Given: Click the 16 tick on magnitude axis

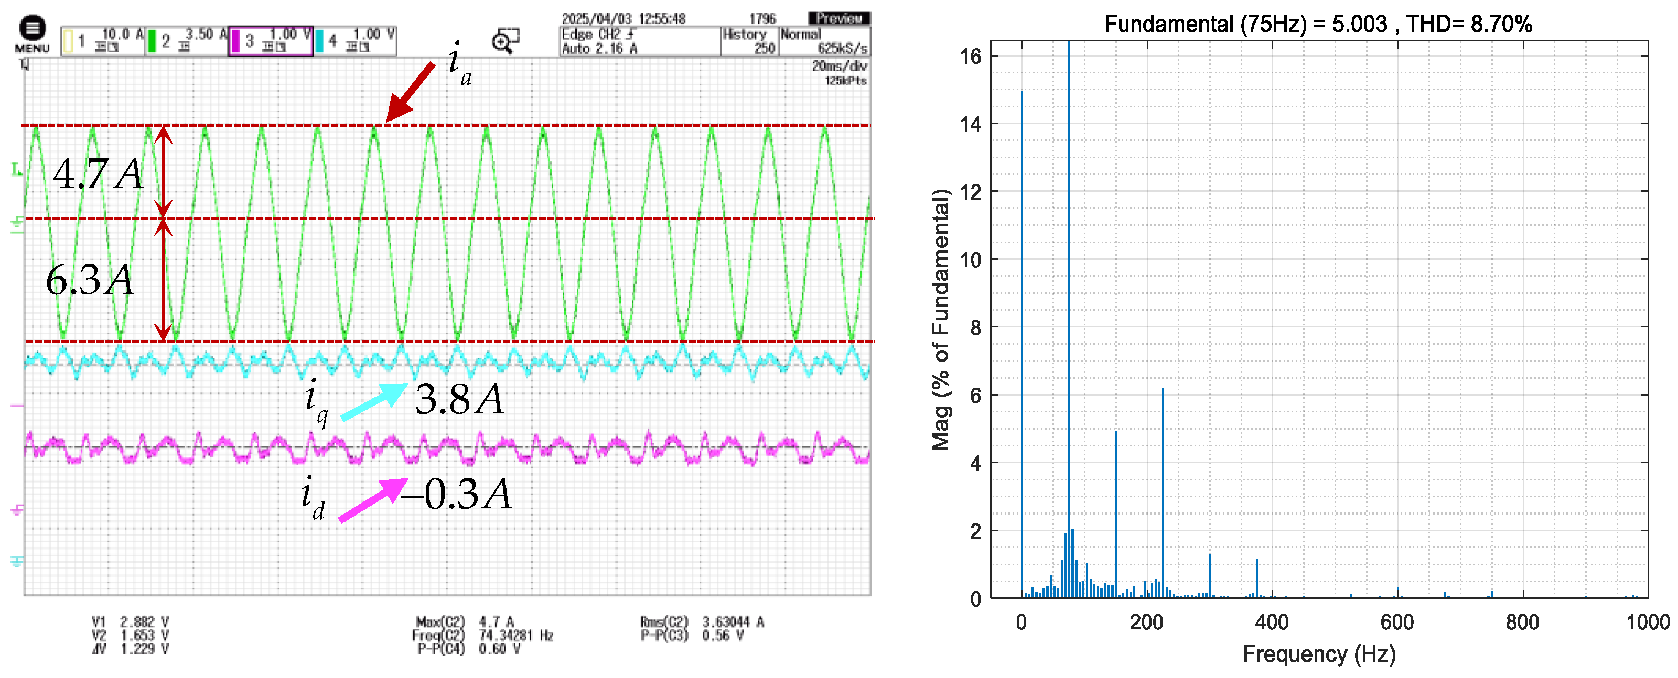Looking at the screenshot, I should click(971, 57).
